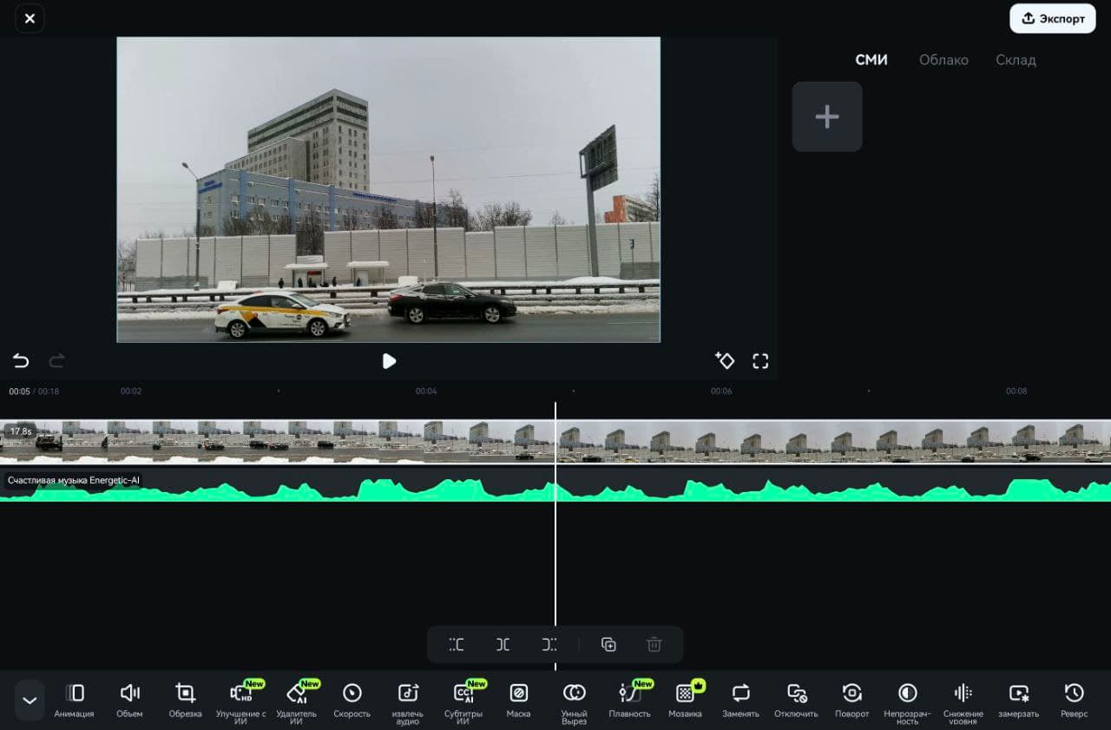Select the Обрезка crop tool
Screen dimensions: 1111x730
click(x=185, y=700)
